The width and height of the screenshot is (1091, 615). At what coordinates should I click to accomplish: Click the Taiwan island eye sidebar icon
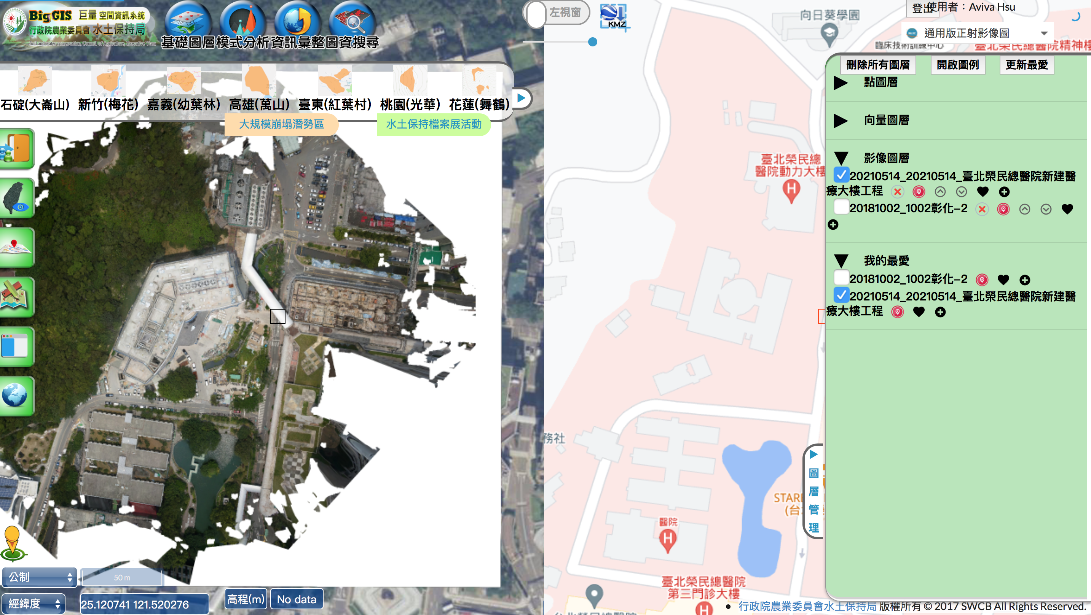[17, 198]
